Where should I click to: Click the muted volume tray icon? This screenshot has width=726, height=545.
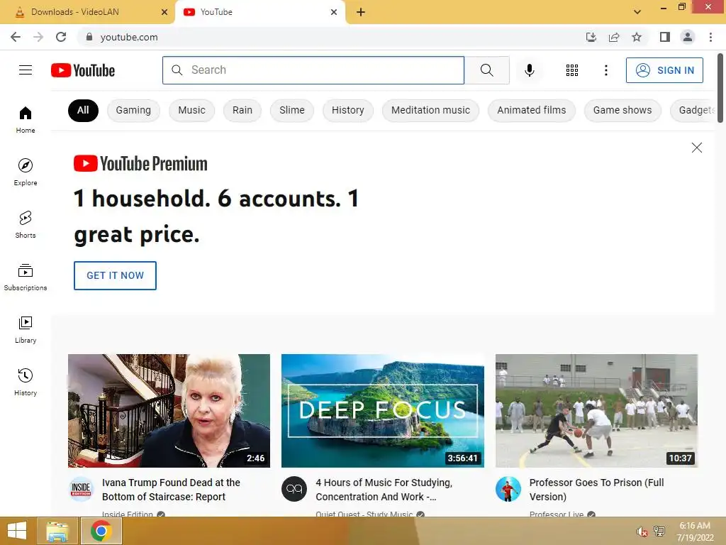click(641, 532)
